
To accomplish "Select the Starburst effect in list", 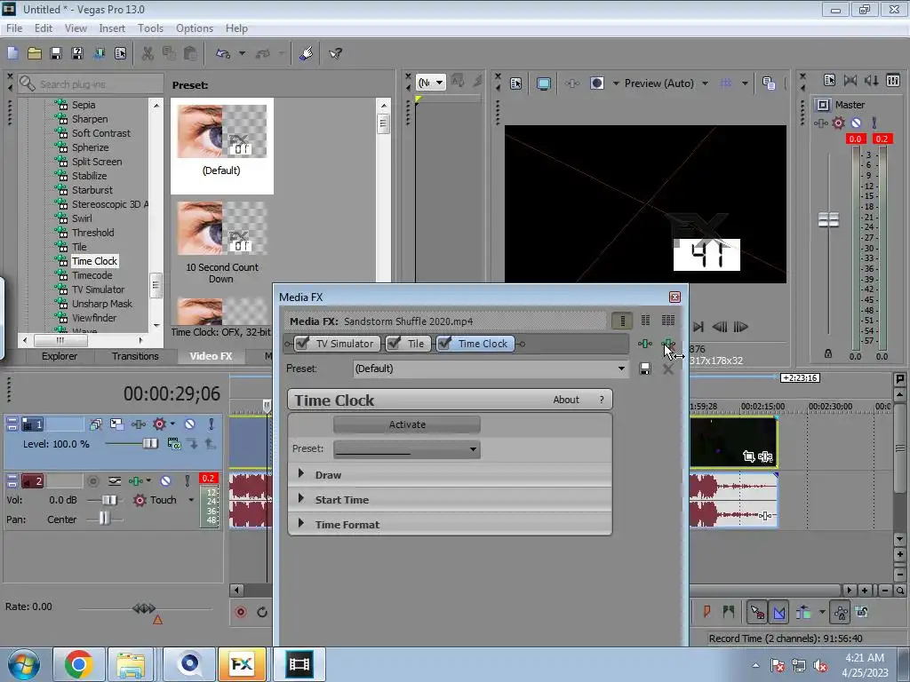I will tap(92, 190).
